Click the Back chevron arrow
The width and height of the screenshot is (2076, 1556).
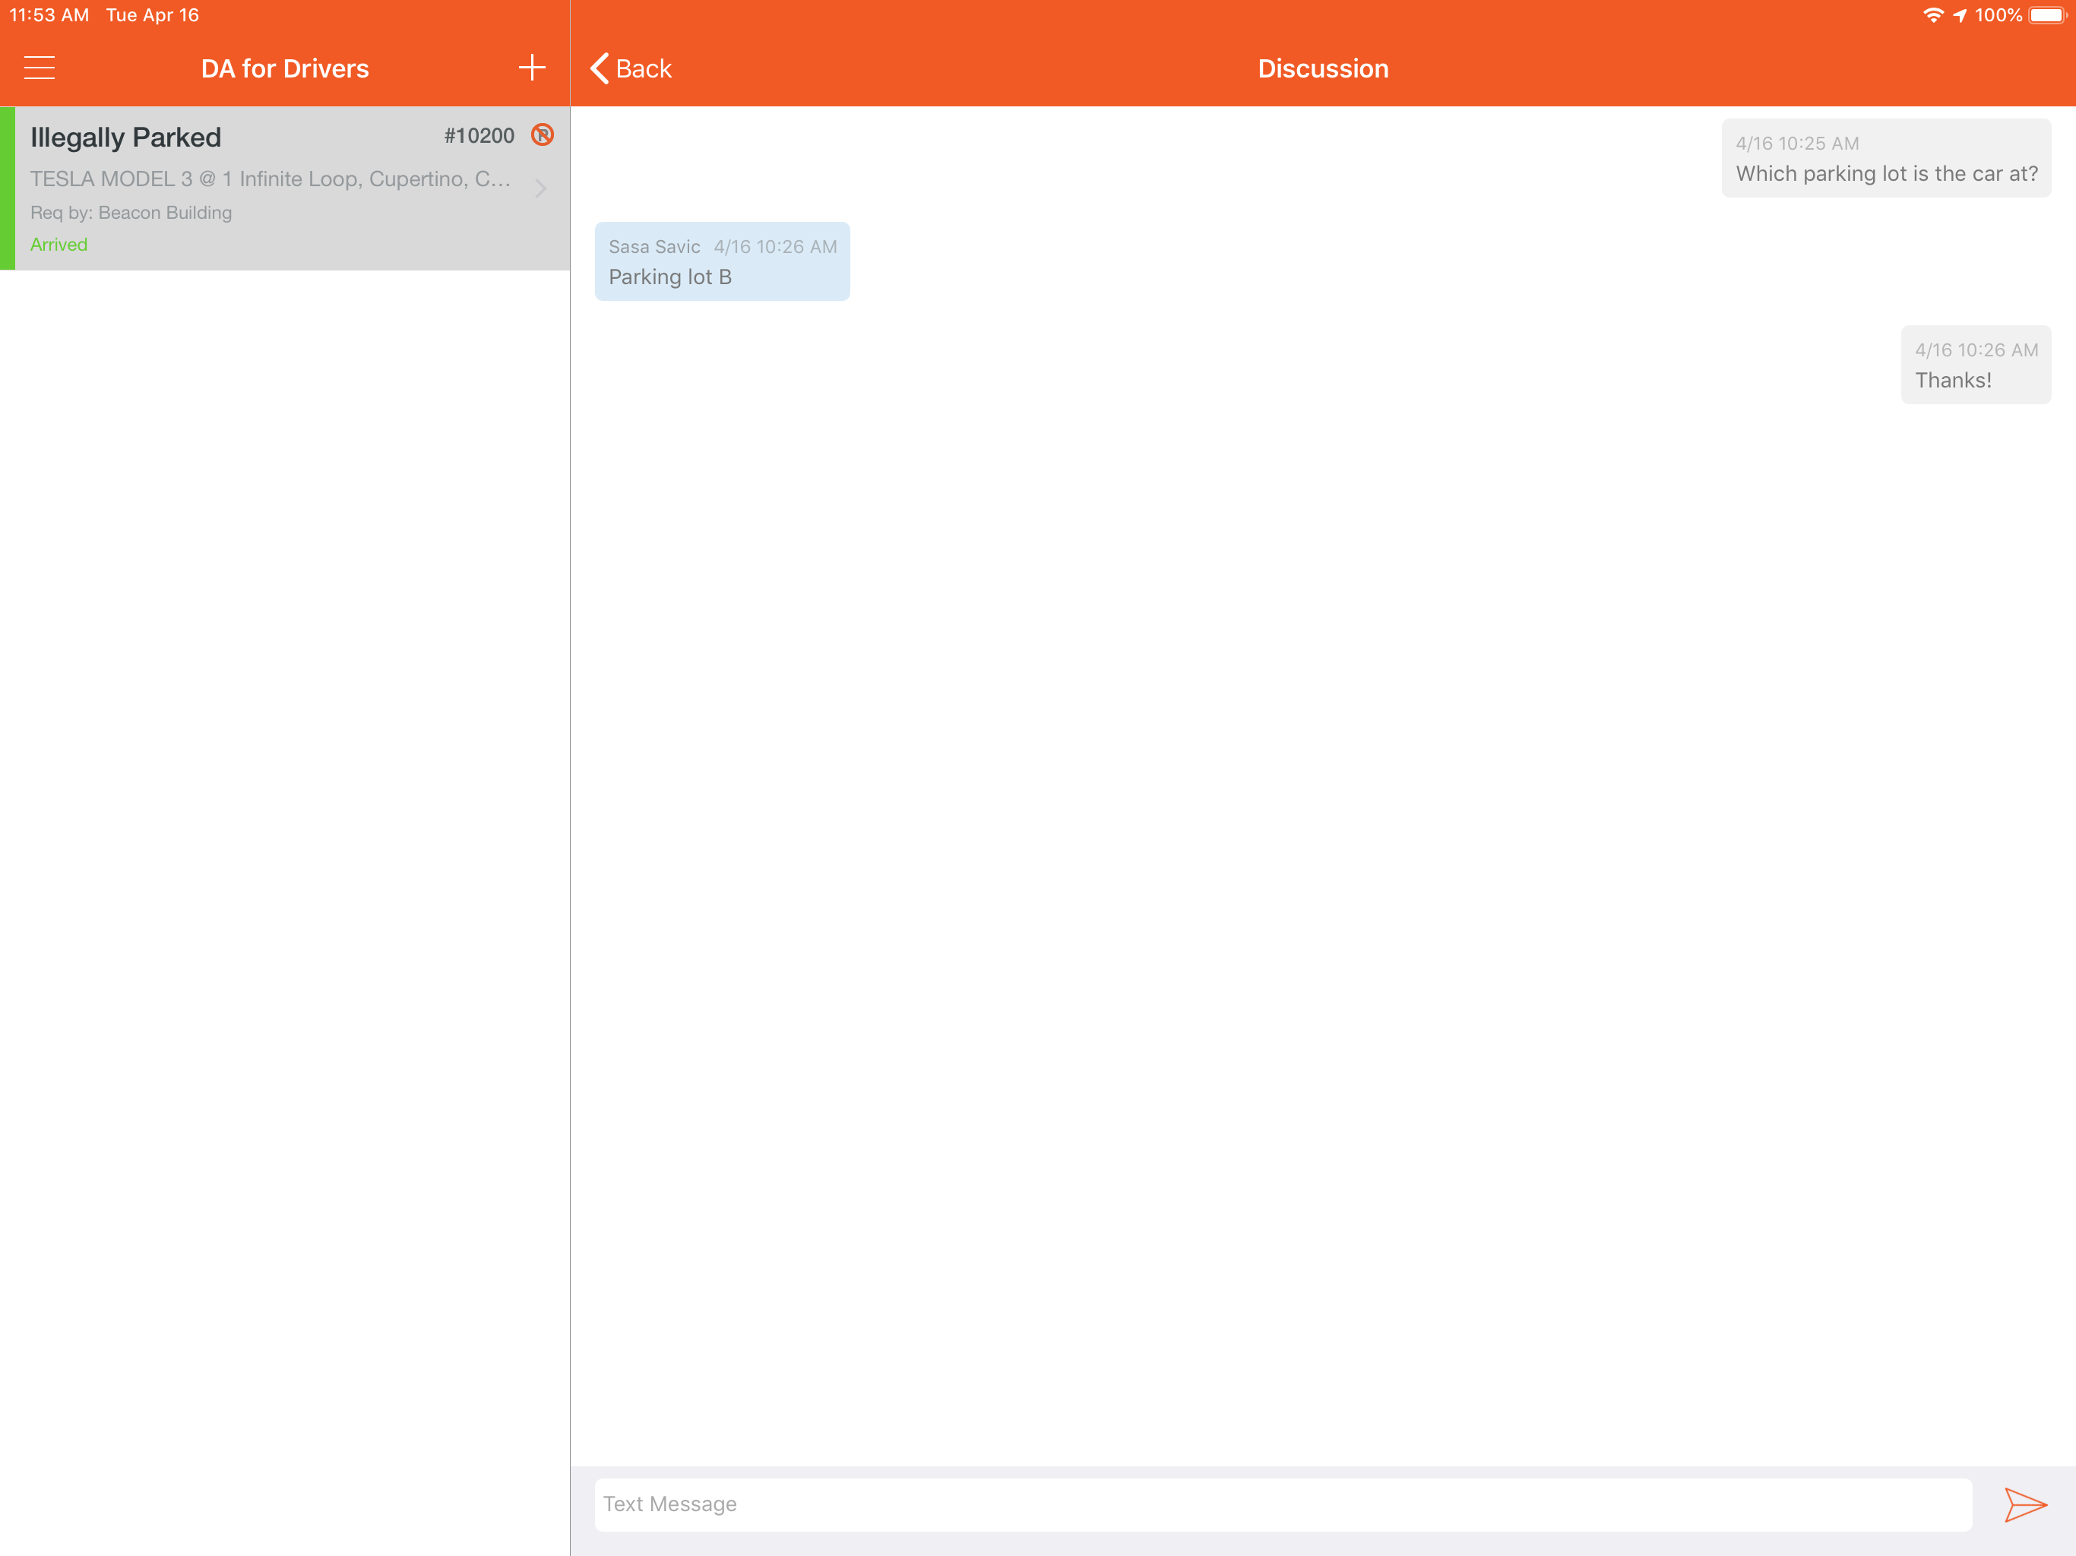tap(600, 68)
